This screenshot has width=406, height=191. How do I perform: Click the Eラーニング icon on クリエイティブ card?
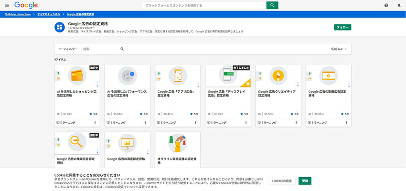(259, 123)
